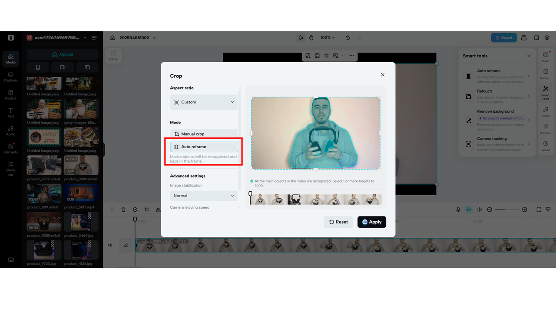This screenshot has width=556, height=313.
Task: Click the split at playhead icon
Action: [479, 210]
